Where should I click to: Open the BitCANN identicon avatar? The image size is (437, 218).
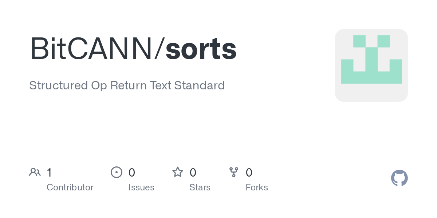tap(371, 65)
